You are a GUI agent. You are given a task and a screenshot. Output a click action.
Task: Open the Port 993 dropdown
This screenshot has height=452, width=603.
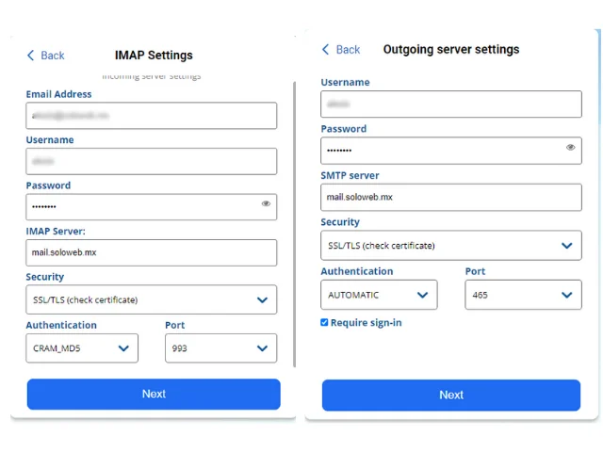220,348
